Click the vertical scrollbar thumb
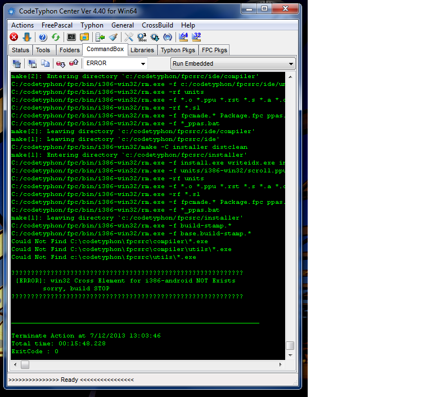 [x=290, y=345]
